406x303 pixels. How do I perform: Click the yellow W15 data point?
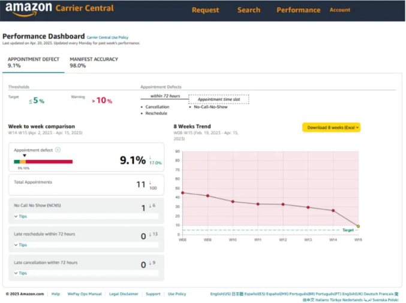click(x=358, y=226)
